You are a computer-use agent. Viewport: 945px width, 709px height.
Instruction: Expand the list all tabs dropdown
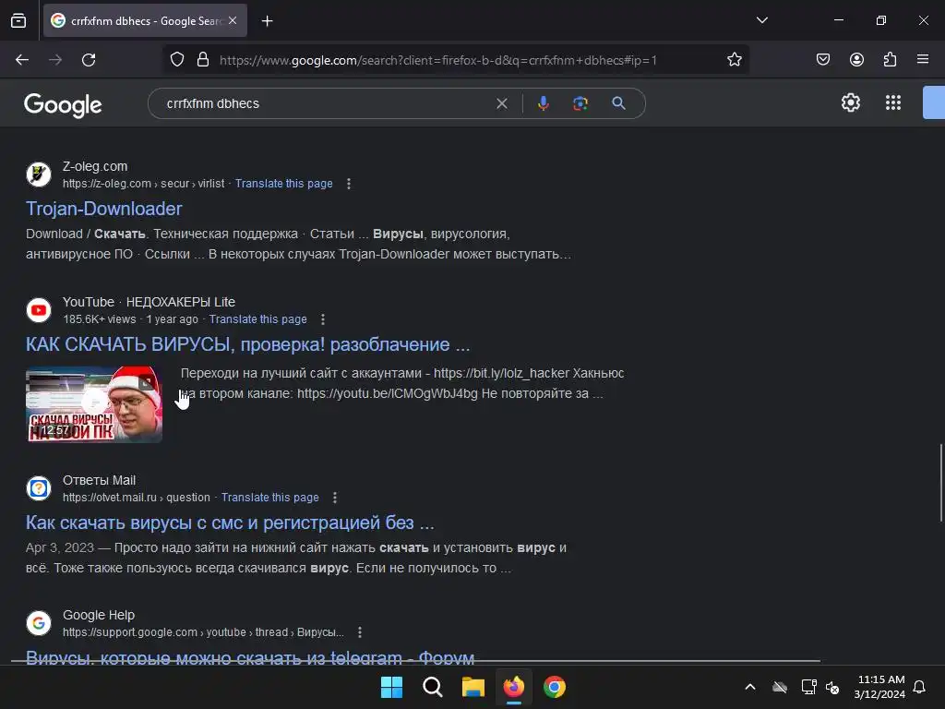(x=761, y=20)
